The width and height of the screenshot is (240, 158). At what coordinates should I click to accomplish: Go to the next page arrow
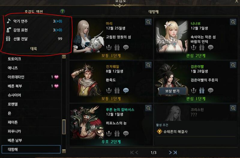click(170, 152)
